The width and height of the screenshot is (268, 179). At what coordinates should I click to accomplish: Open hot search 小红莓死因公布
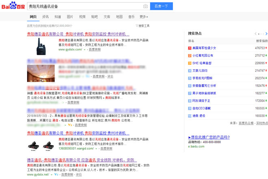pos(203,55)
